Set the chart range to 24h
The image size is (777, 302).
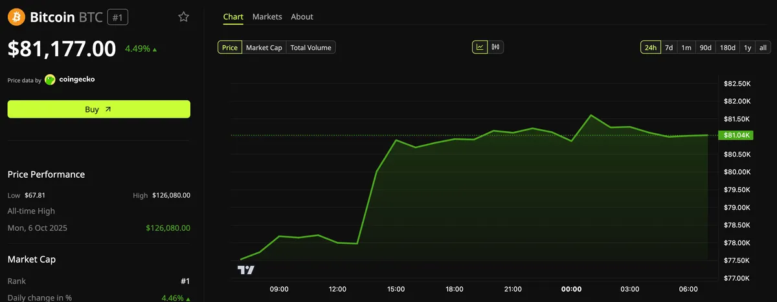point(651,47)
